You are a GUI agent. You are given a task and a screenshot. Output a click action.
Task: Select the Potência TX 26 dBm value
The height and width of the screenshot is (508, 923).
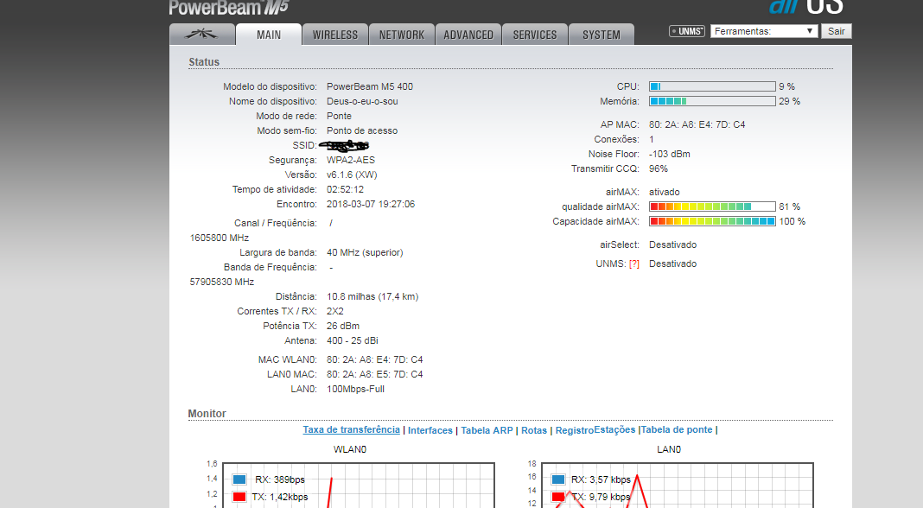(343, 326)
